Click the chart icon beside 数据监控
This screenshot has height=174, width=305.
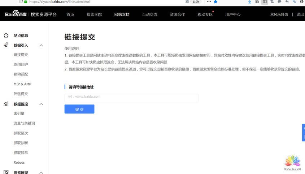[6, 104]
